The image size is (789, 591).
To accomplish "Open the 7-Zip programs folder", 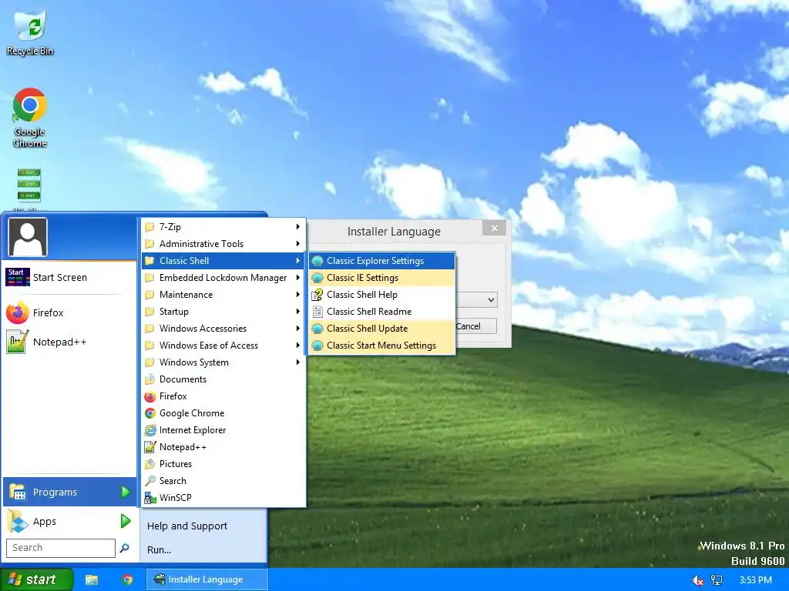I will 223,227.
